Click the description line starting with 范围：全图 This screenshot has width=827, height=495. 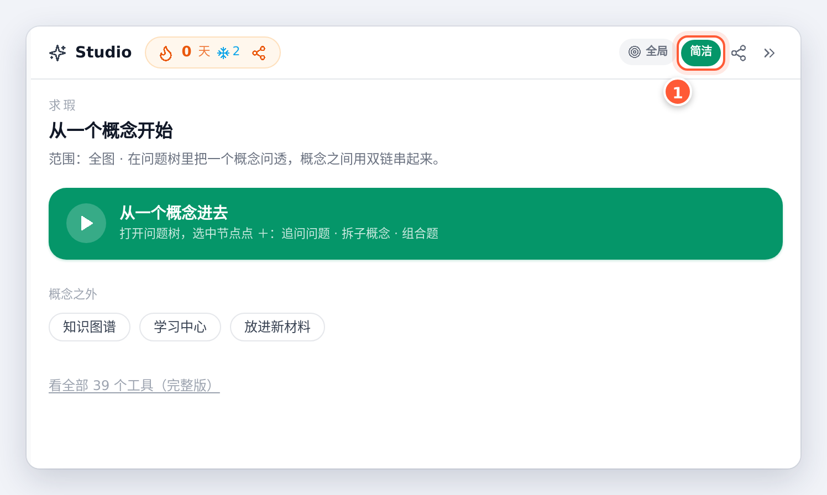tap(245, 159)
